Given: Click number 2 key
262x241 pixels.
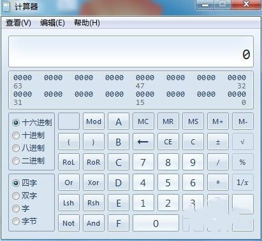Looking at the screenshot, I should coord(168,203).
